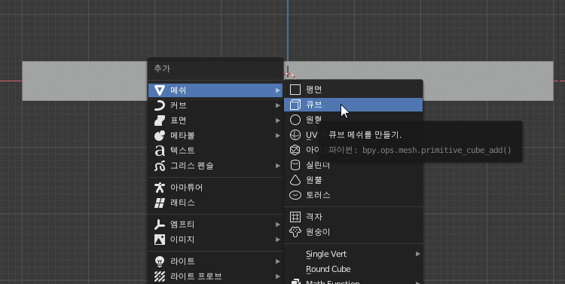The width and height of the screenshot is (565, 284).
Task: Expand the 메타볼 metaball submenu
Action: tap(215, 136)
